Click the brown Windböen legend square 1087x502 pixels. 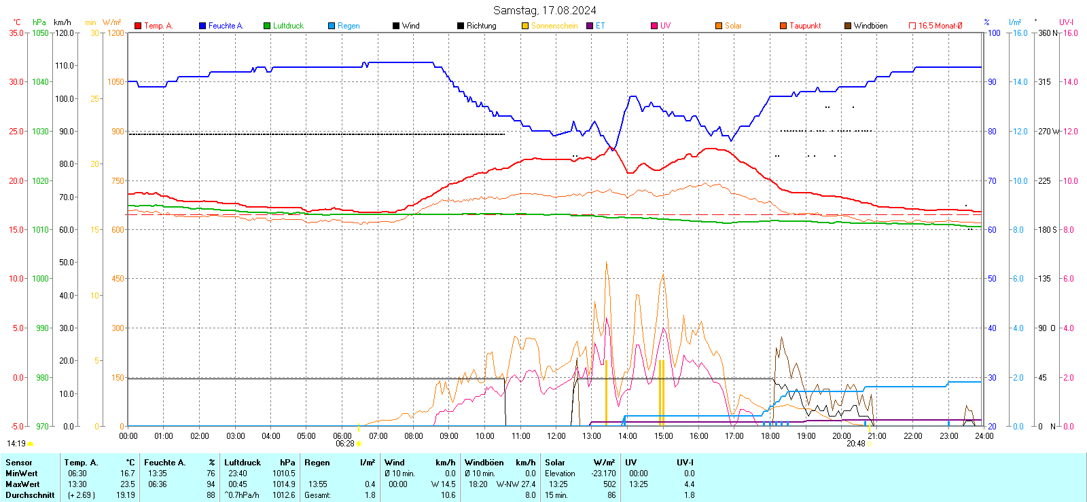848,26
